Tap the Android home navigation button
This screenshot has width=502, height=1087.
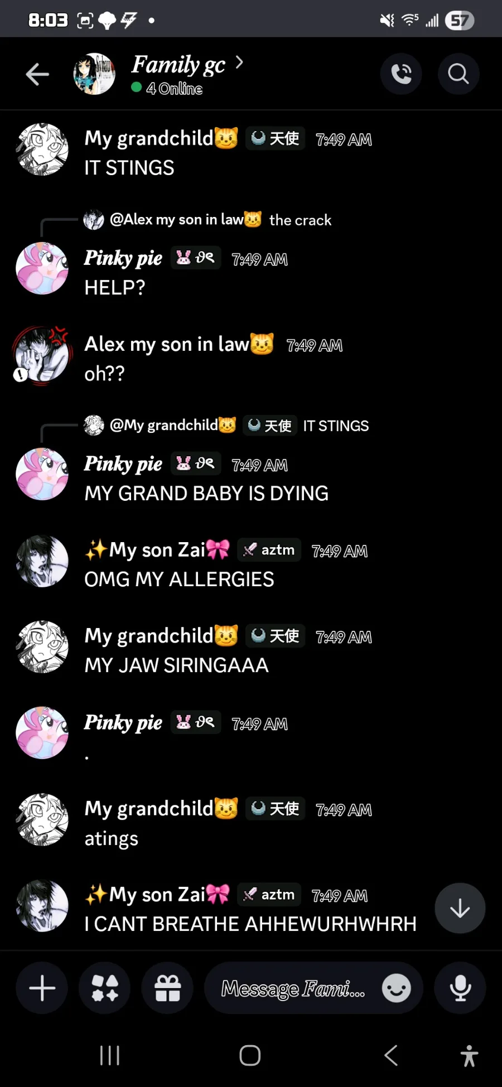[x=250, y=1055]
